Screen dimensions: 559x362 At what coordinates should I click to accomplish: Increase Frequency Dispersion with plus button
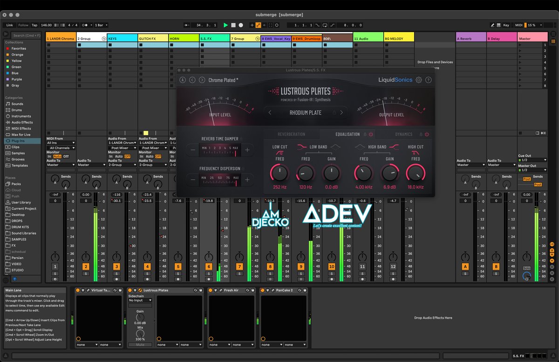pos(247,180)
